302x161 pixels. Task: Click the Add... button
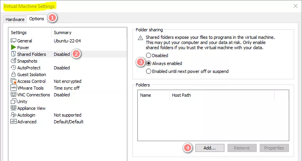(x=210, y=148)
